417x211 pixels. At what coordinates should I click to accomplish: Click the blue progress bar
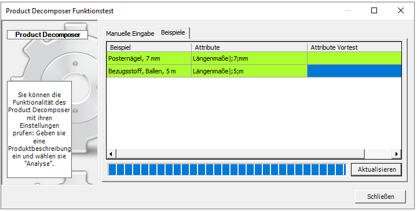tap(227, 169)
